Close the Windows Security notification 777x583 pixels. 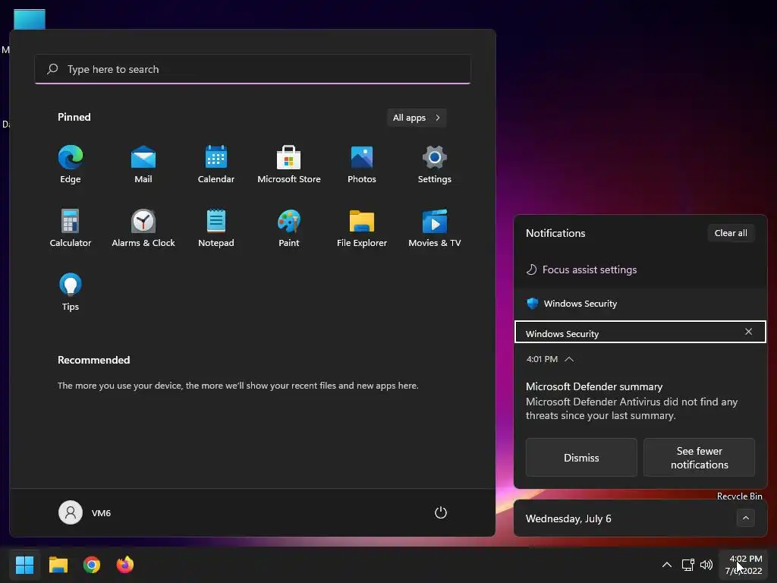pyautogui.click(x=748, y=332)
